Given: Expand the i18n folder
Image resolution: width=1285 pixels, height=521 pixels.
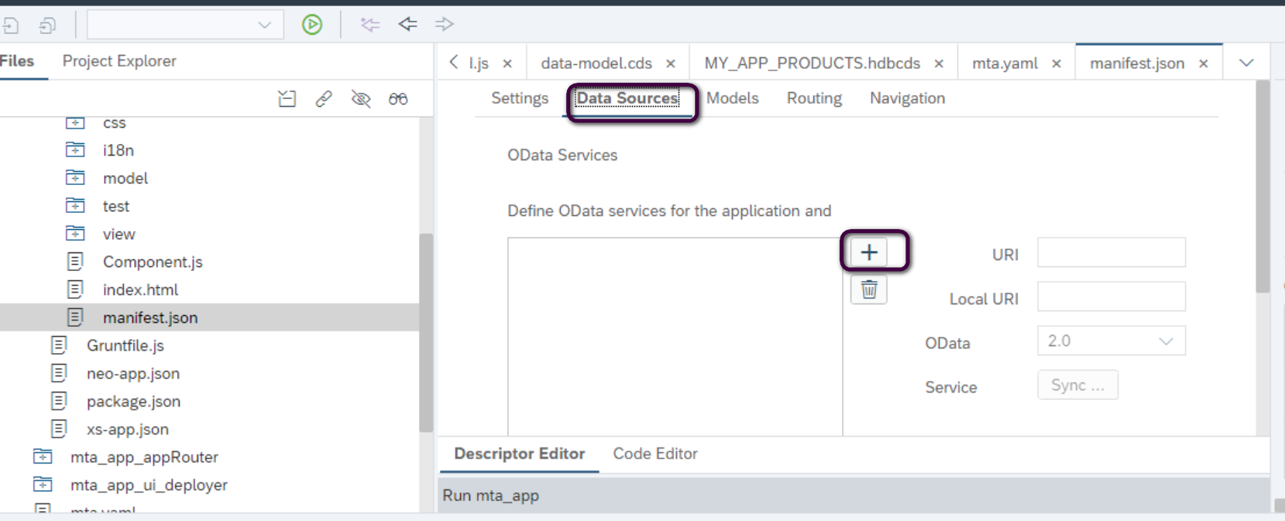Looking at the screenshot, I should [75, 150].
